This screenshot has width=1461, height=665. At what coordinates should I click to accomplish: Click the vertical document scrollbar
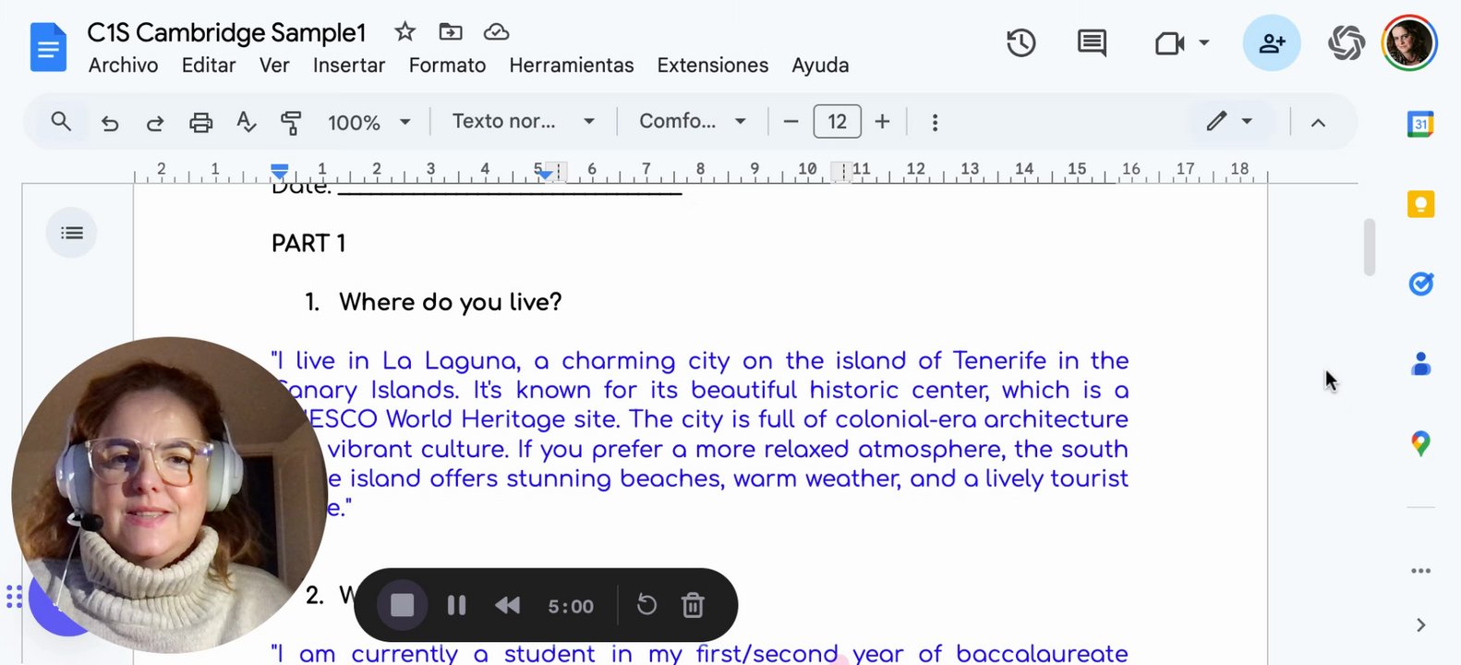[1370, 247]
